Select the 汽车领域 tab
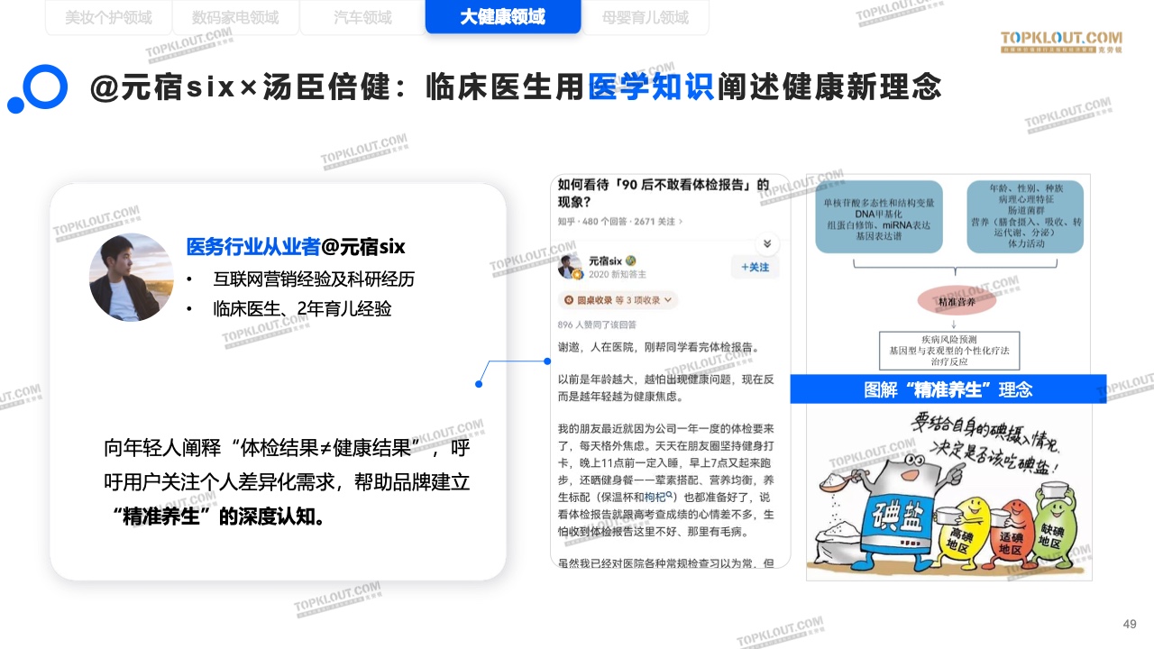 [362, 17]
